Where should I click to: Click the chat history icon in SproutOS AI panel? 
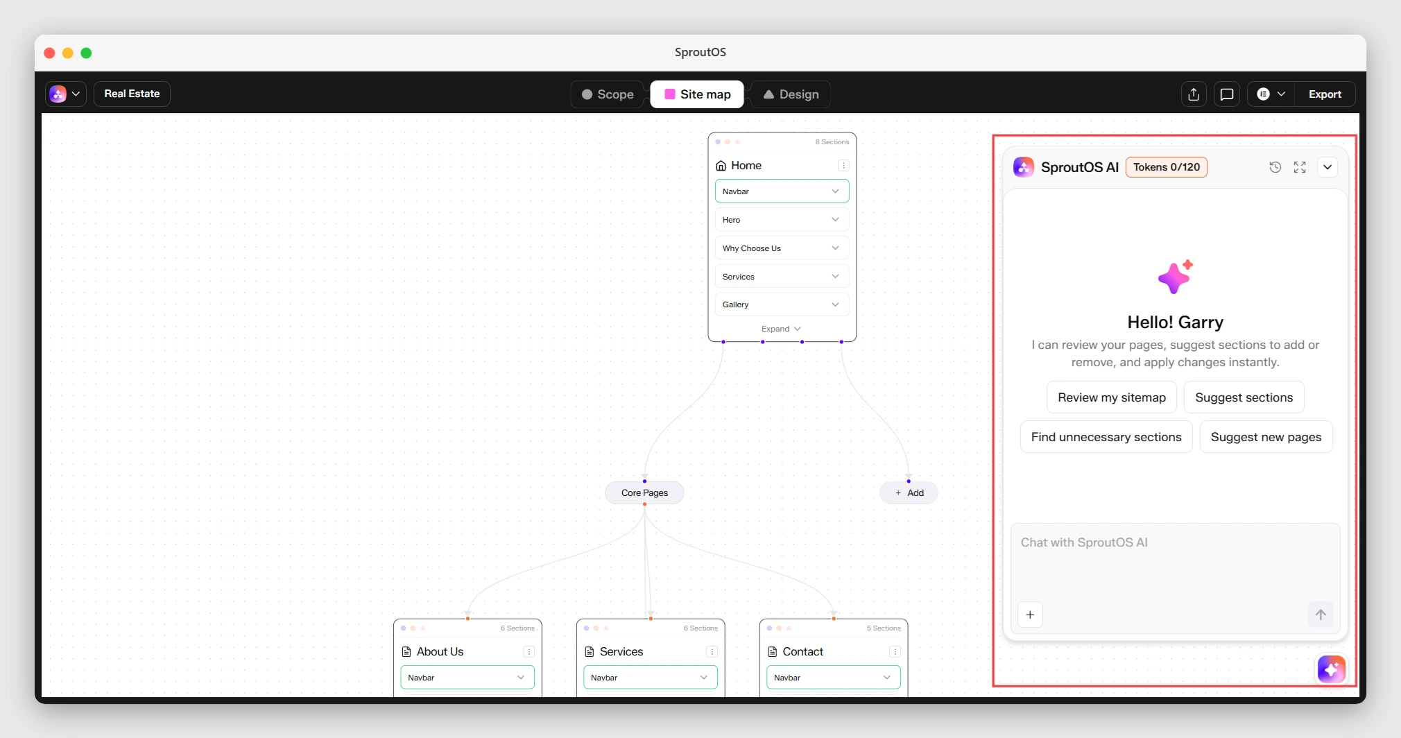pos(1275,167)
